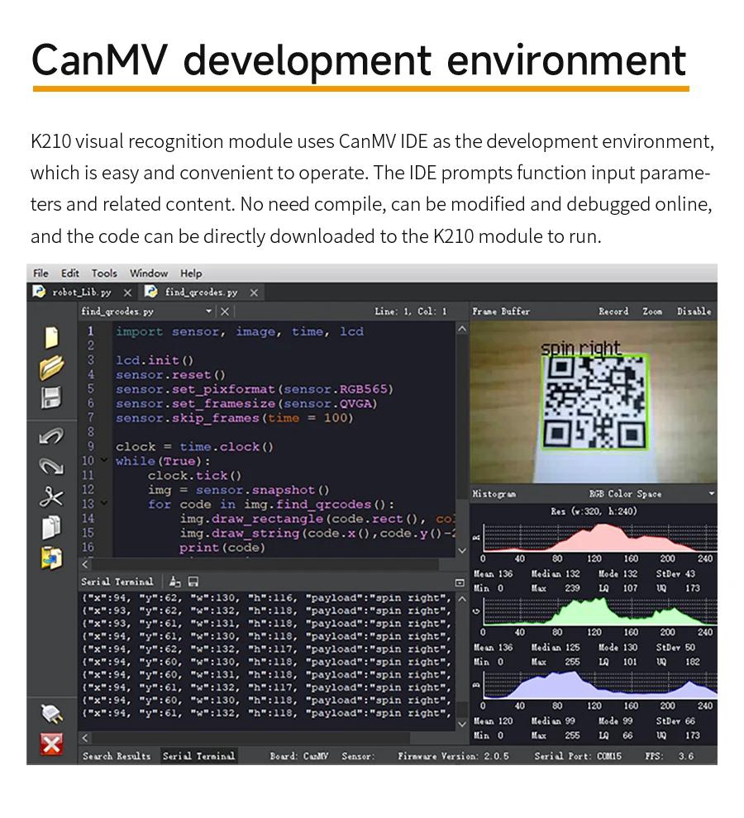Click the Cut scissors icon

click(x=51, y=497)
